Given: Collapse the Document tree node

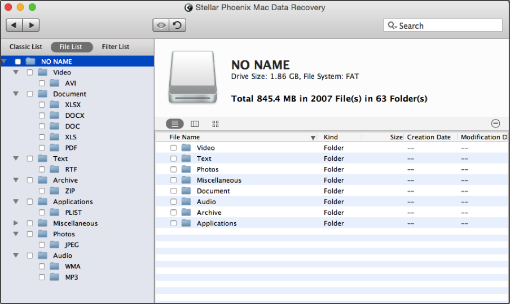Looking at the screenshot, I should click(x=16, y=94).
